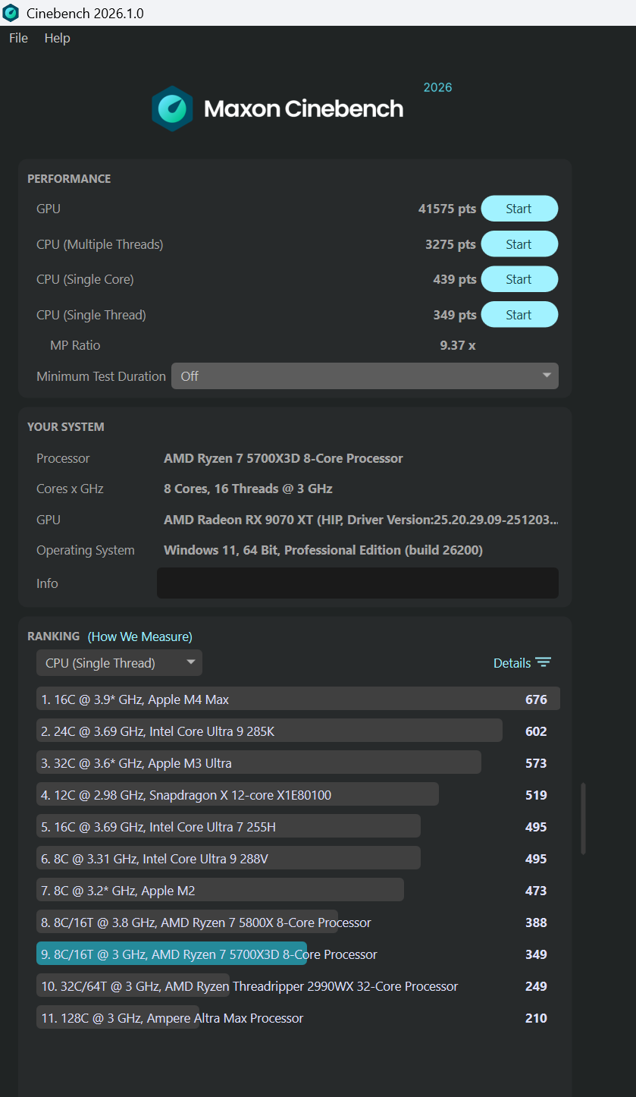Start the CPU (Multiple Threads) test
Image resolution: width=636 pixels, height=1097 pixels.
(519, 244)
